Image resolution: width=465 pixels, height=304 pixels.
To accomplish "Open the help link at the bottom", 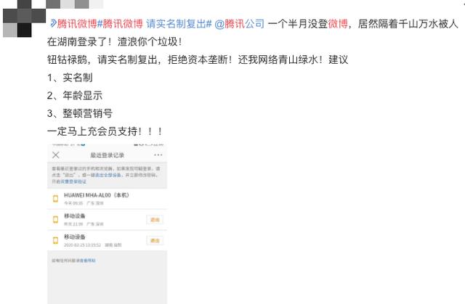I will (x=87, y=260).
